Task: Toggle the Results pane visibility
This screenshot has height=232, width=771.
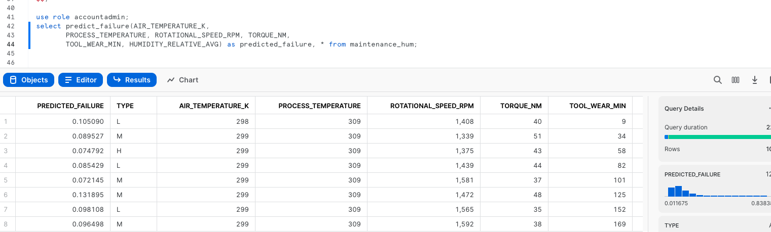Action: [x=132, y=80]
